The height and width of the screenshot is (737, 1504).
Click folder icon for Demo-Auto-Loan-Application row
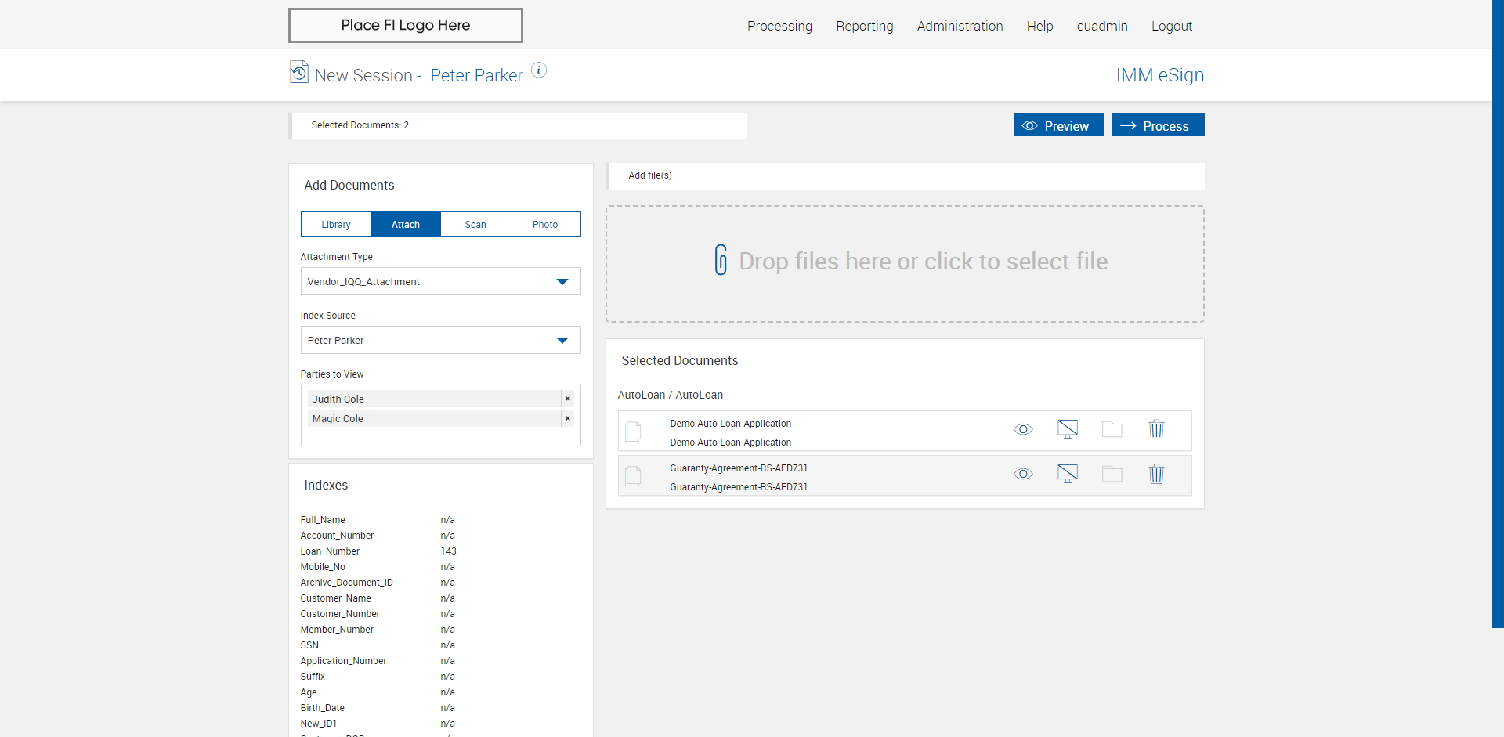(1112, 429)
